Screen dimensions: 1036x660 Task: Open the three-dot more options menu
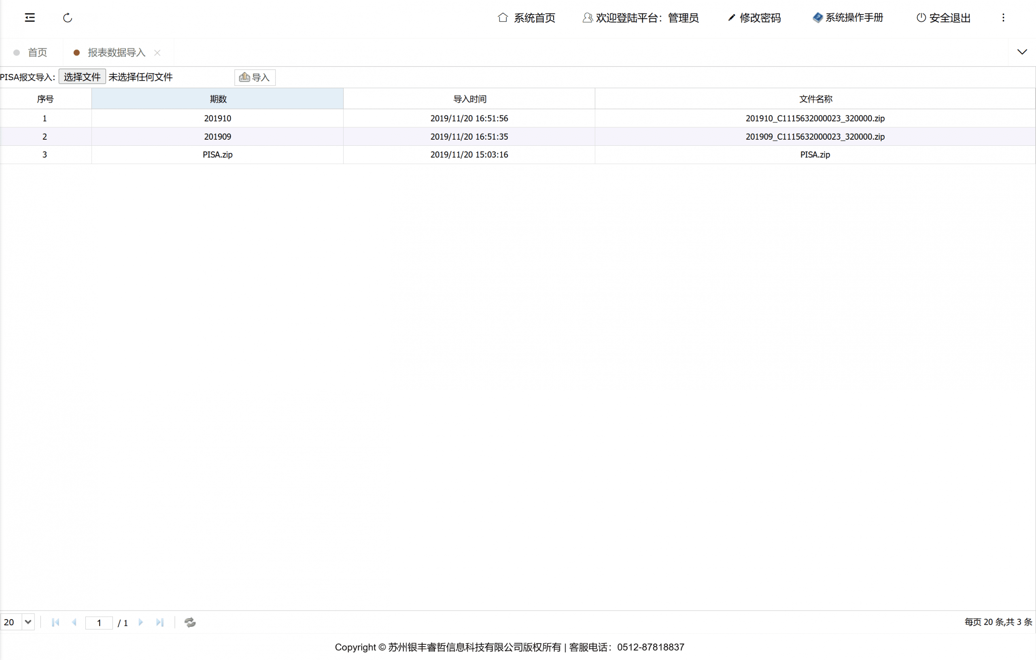pyautogui.click(x=1003, y=18)
